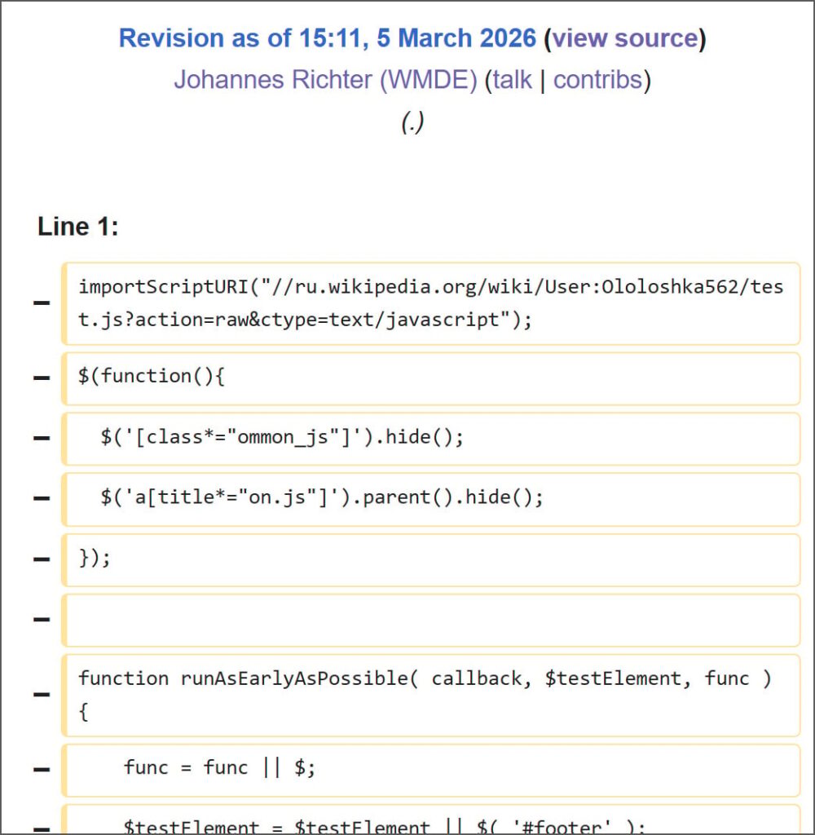Click the deletion icon for the runAsEarlyAsPossible function
Screen dimensions: 815x835
tap(40, 694)
